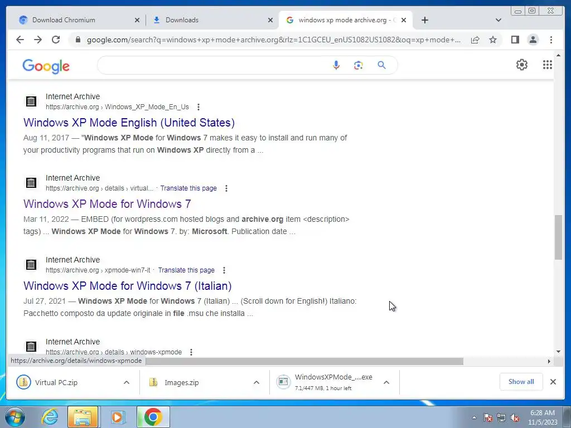Show hidden system tray icons
The image size is (571, 428).
pos(474,417)
